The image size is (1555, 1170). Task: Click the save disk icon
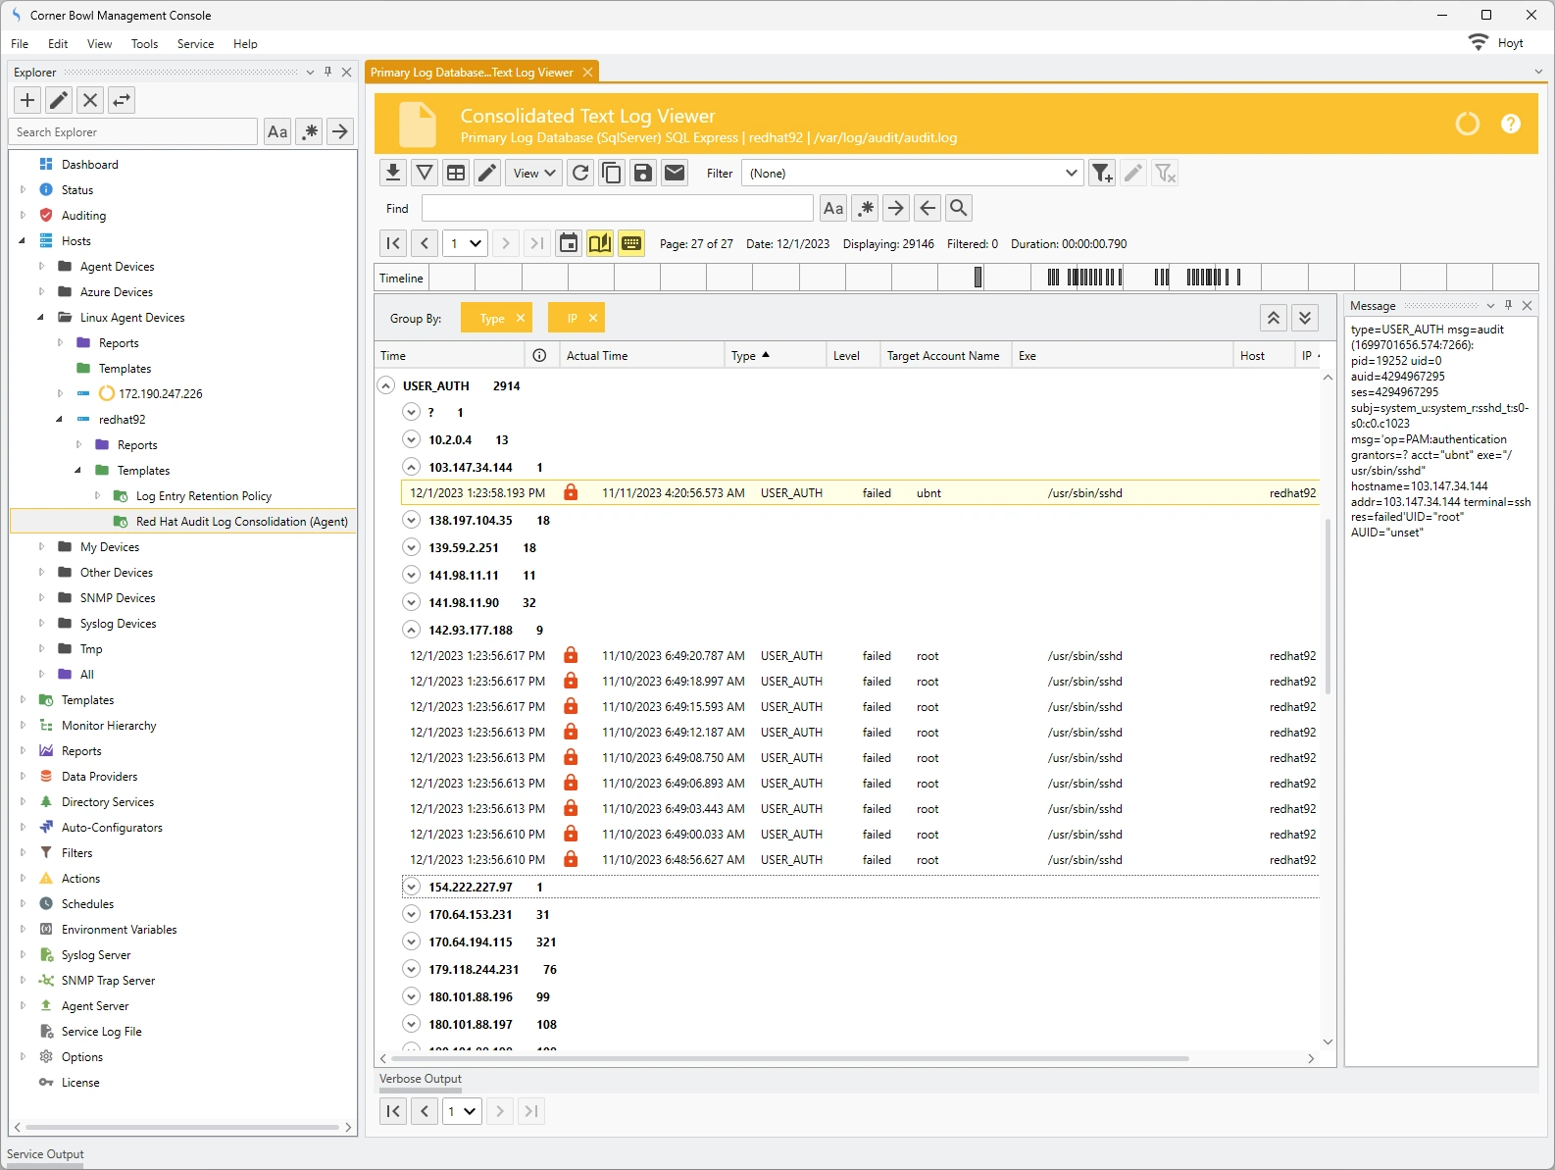pos(643,174)
